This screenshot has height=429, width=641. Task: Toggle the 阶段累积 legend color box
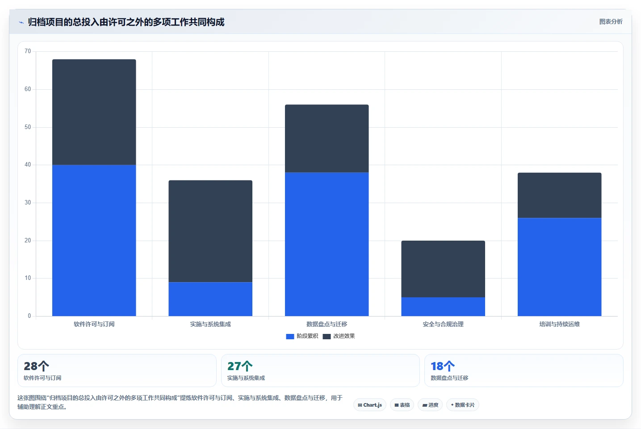coord(290,337)
